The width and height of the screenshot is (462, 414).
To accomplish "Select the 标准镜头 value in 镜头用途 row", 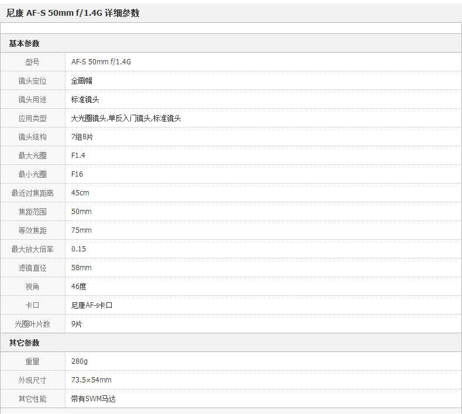I will [85, 99].
